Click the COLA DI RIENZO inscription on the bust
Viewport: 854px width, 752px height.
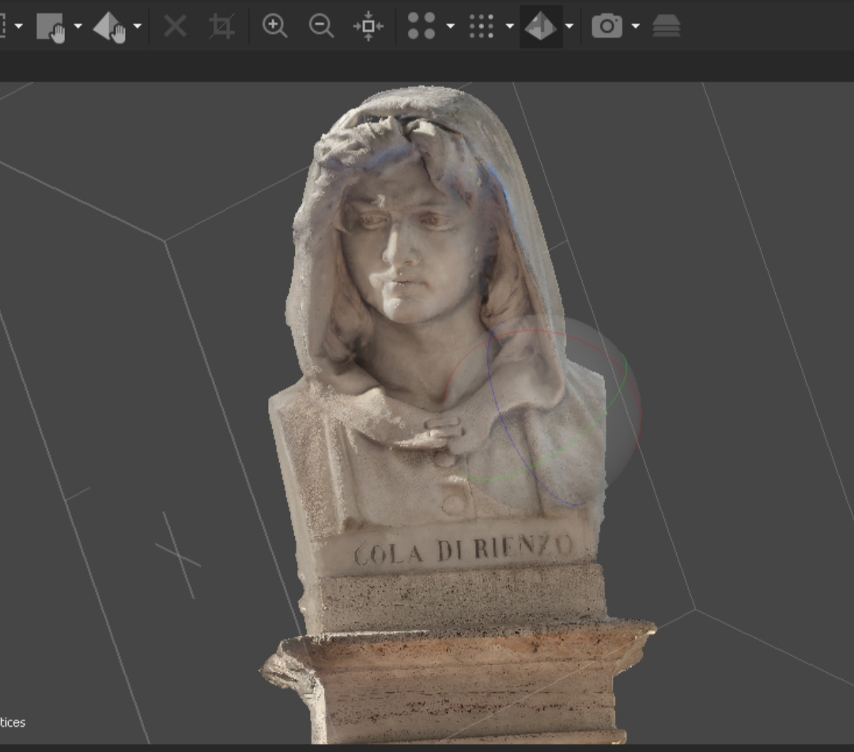pyautogui.click(x=463, y=550)
